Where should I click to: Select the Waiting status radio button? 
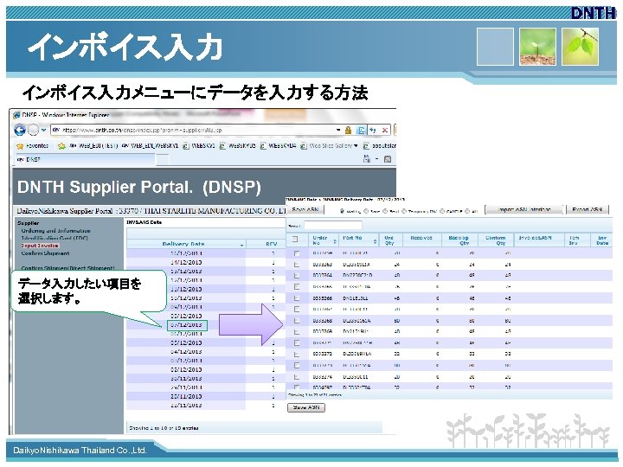pyautogui.click(x=342, y=211)
